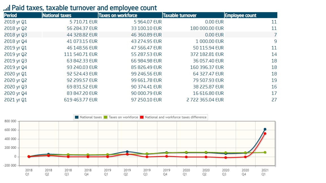Click the 372 182.81 EUR turnover value
The image size is (326, 183).
(x=207, y=54)
